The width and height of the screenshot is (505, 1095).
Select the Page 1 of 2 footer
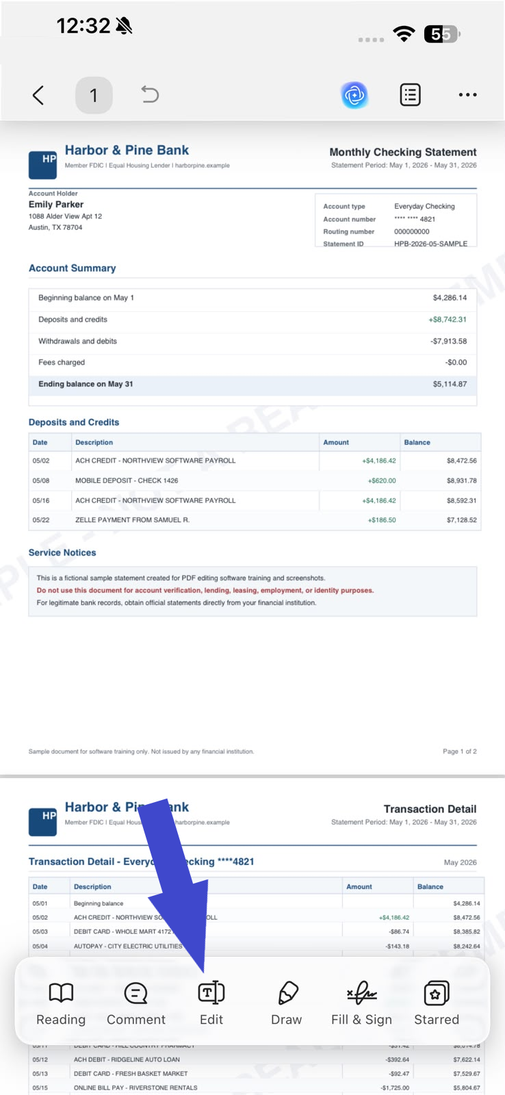(x=460, y=751)
